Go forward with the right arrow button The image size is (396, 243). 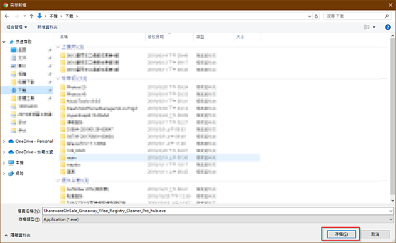tap(16, 16)
